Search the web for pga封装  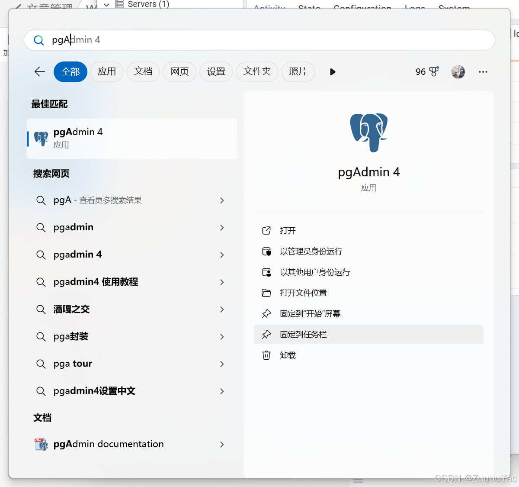tap(132, 337)
